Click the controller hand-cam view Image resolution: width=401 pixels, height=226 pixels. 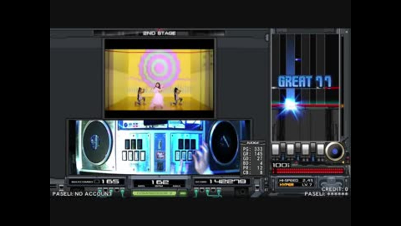pos(159,147)
